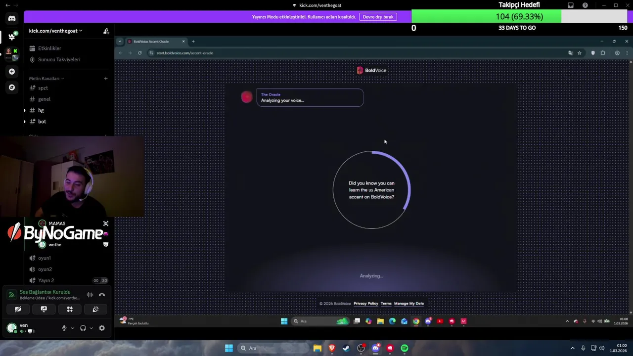Open Steam from the outer taskbar
The height and width of the screenshot is (356, 633).
346,348
